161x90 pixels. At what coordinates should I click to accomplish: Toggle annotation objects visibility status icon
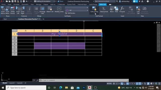148,83
